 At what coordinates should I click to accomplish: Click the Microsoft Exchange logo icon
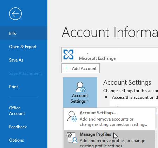pyautogui.click(x=68, y=54)
